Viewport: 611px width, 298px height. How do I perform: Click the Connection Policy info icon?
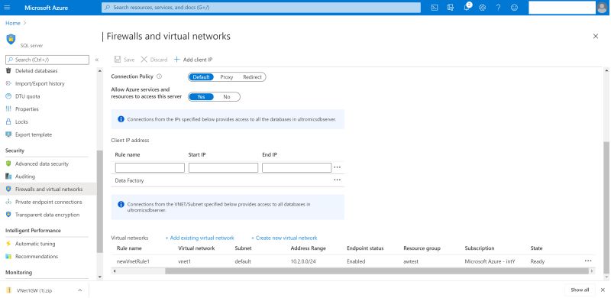(x=159, y=76)
